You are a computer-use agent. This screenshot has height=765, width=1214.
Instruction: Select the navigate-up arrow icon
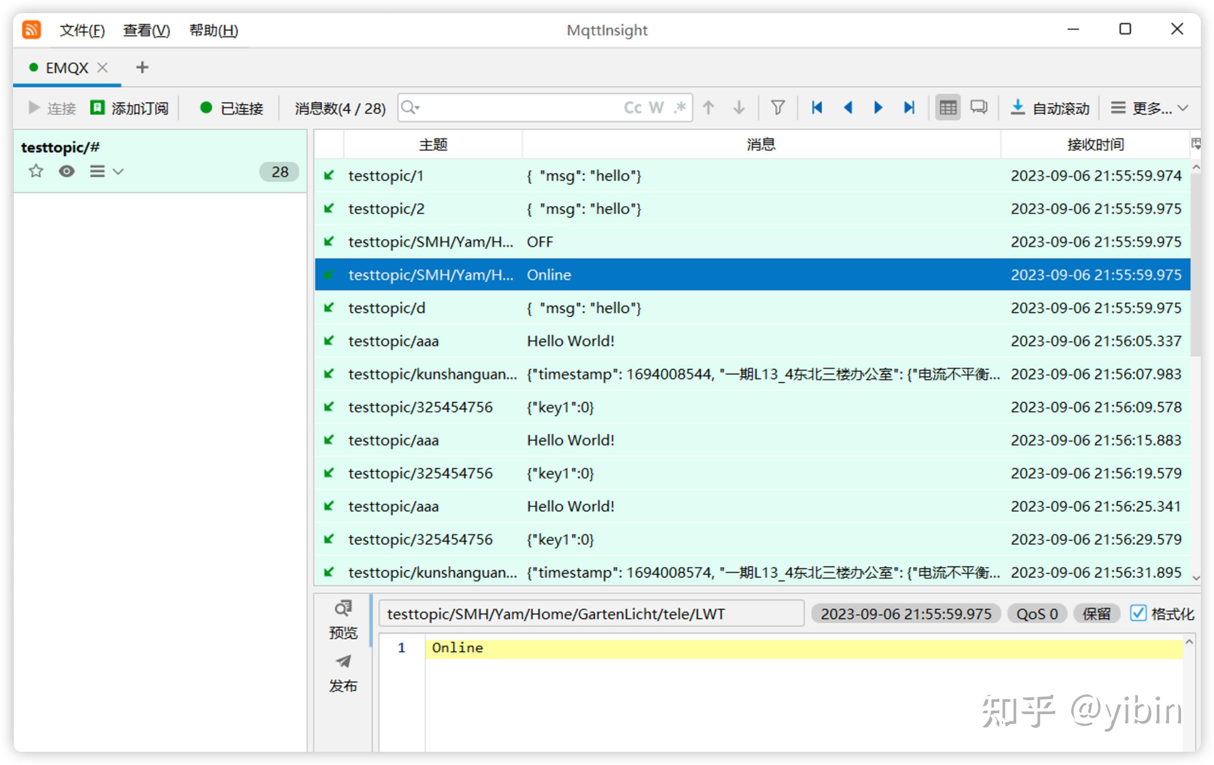[708, 107]
